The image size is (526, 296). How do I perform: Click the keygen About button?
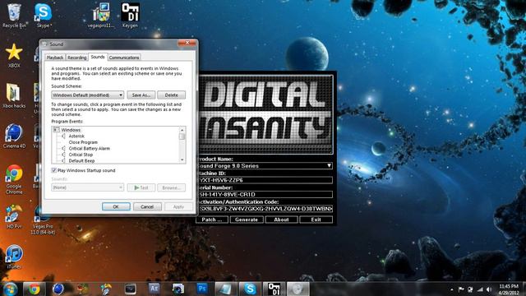pyautogui.click(x=281, y=220)
